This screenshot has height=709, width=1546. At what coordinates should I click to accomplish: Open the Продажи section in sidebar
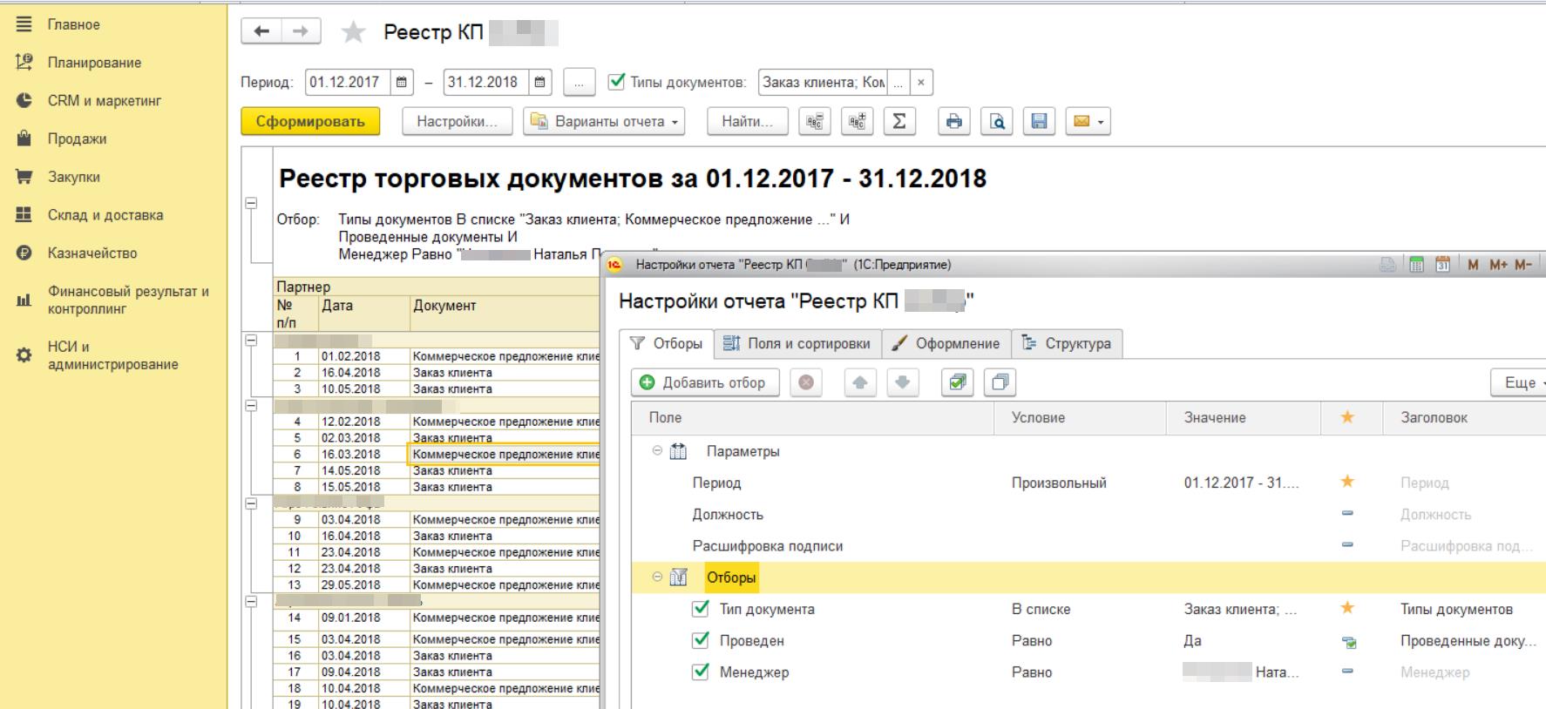tap(77, 138)
